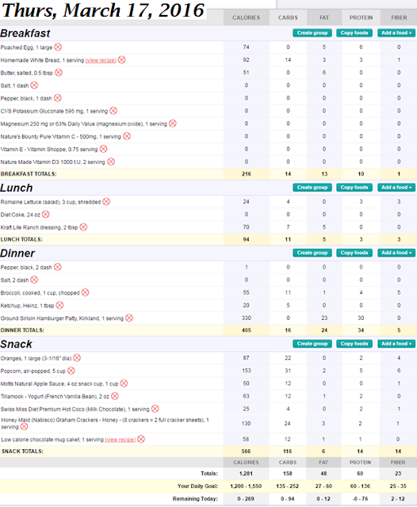Image resolution: width=417 pixels, height=507 pixels.
Task: Remove Butter, salted entry using red X icon
Action: (x=59, y=72)
